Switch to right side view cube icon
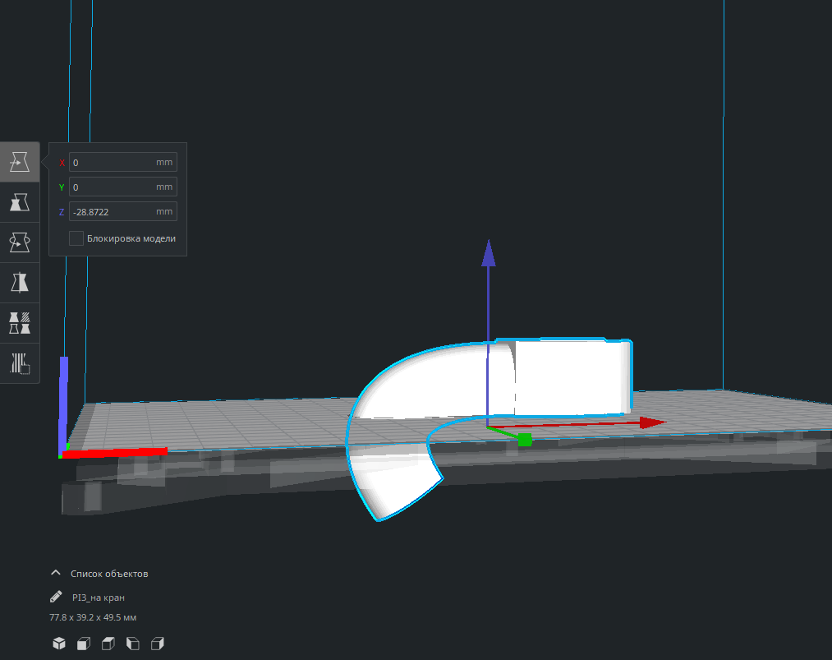 point(159,644)
